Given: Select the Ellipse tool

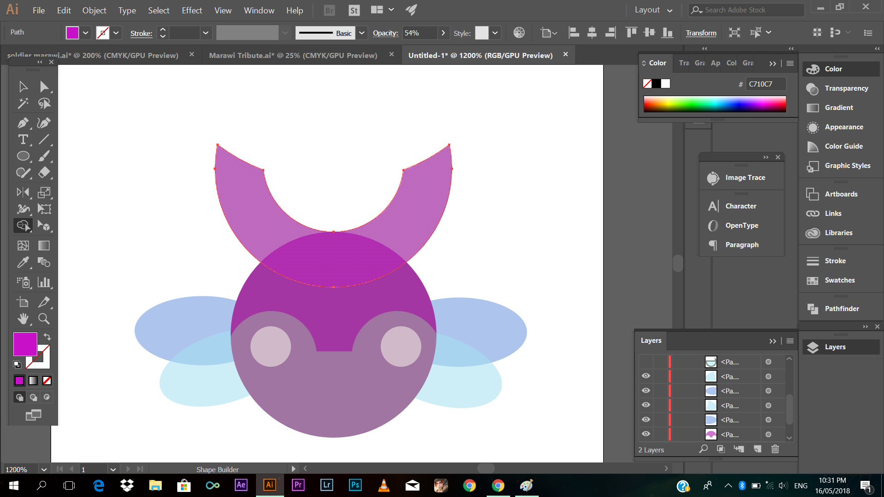Looking at the screenshot, I should point(23,156).
